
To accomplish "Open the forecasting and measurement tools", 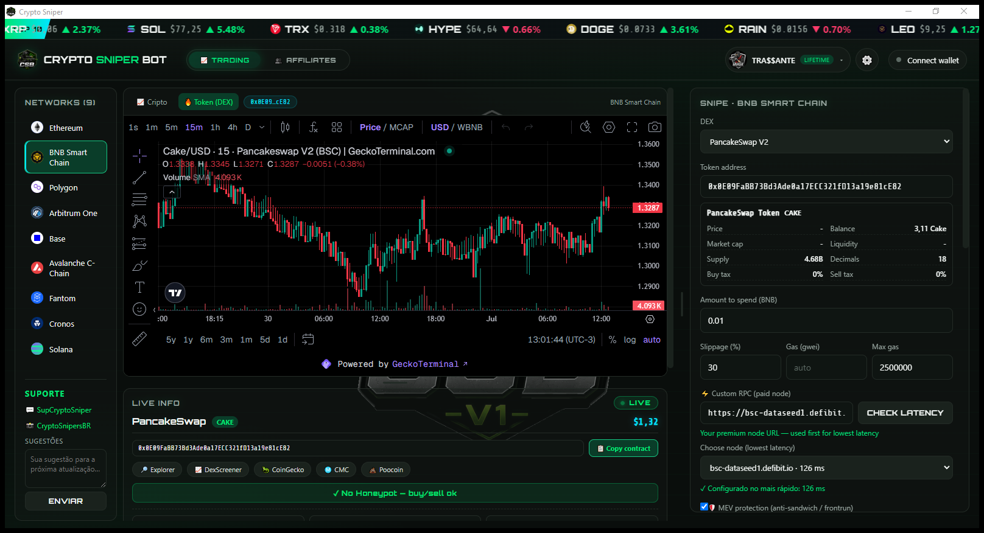I will pyautogui.click(x=139, y=243).
